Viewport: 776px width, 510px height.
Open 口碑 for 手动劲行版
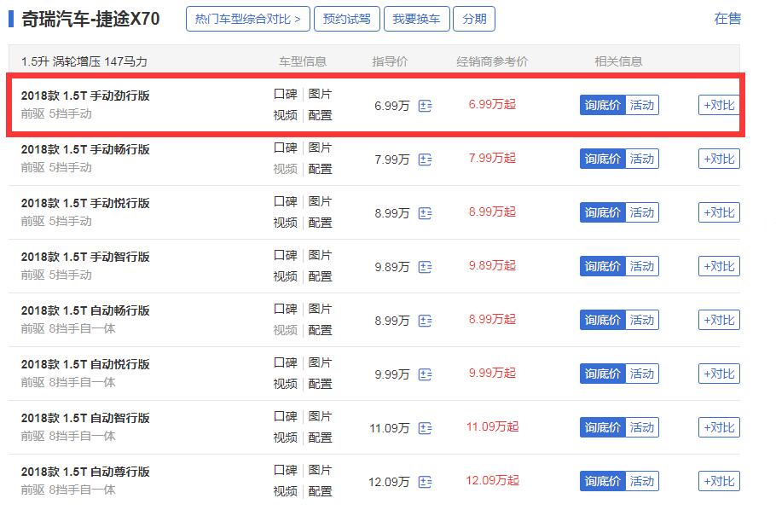[286, 94]
